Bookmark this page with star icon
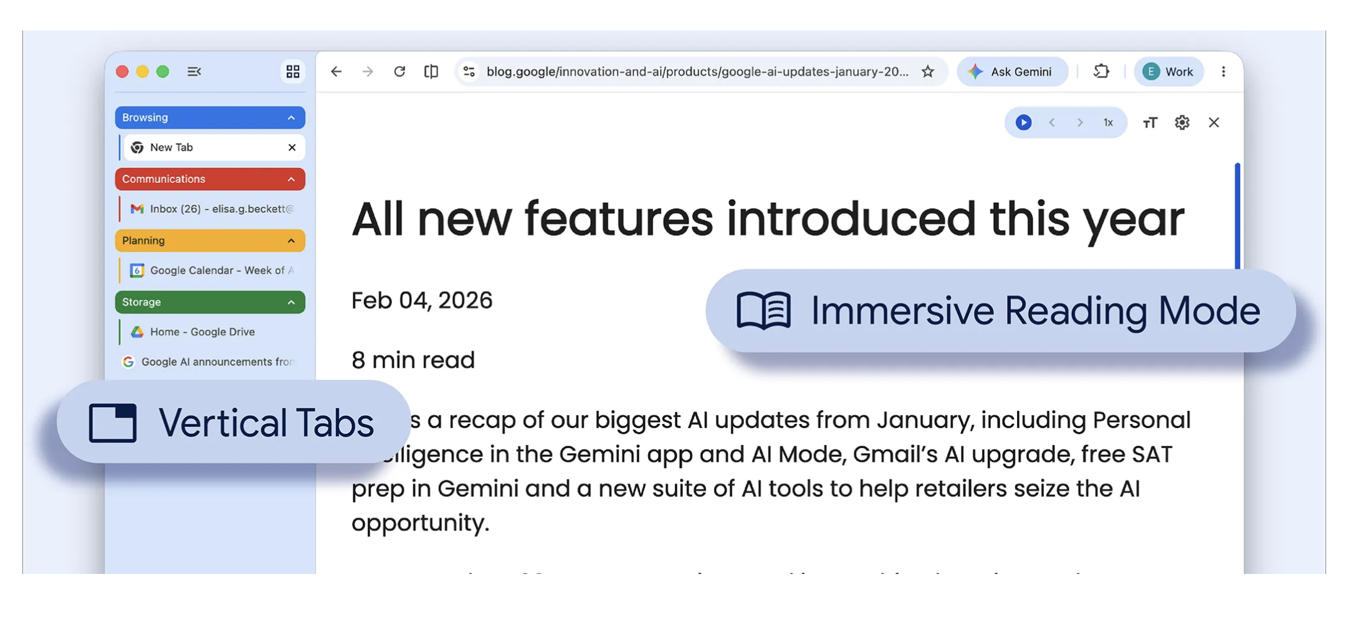 click(x=928, y=72)
